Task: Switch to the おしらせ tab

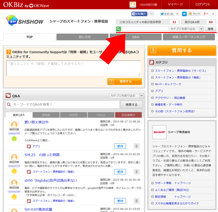Action: coord(82,37)
